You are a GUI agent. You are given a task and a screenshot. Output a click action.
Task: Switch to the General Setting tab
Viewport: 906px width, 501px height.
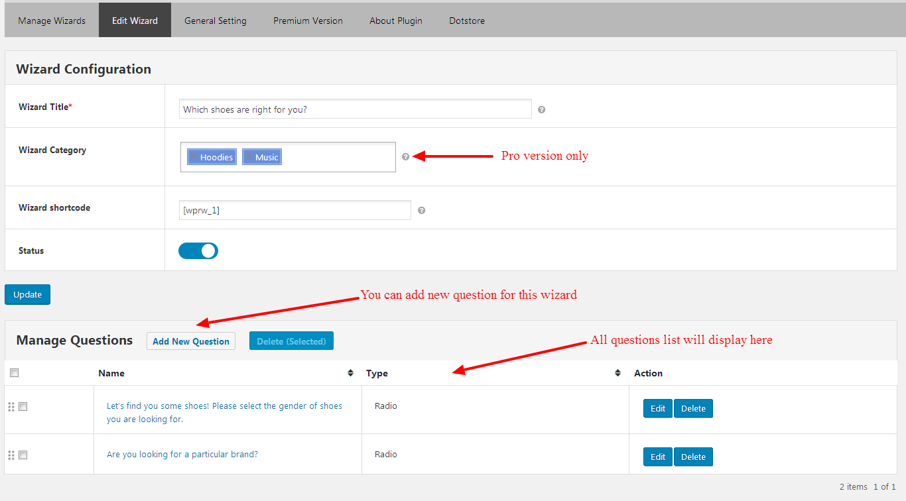click(x=215, y=21)
